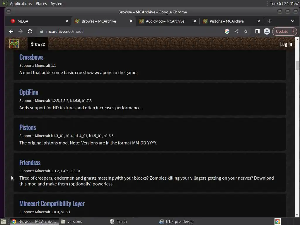The image size is (300, 225).
Task: Click Friendsss description about creepers and endermen
Action: 146,181
